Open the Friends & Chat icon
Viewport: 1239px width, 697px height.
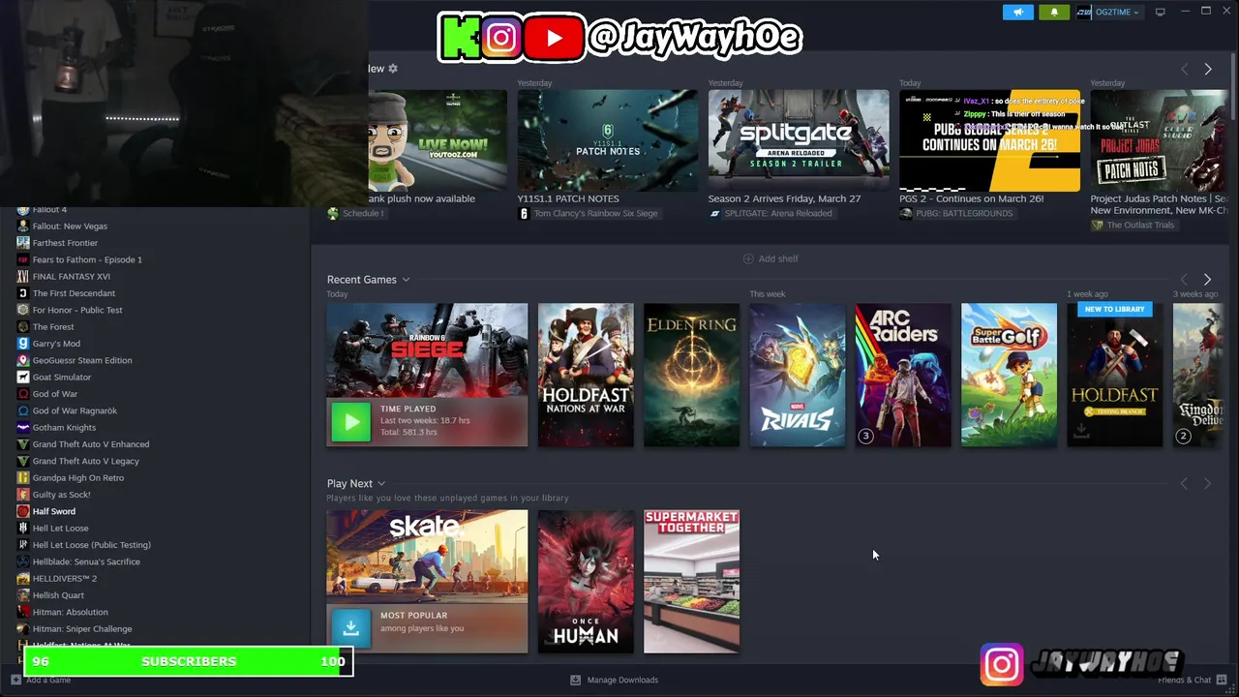(1222, 680)
